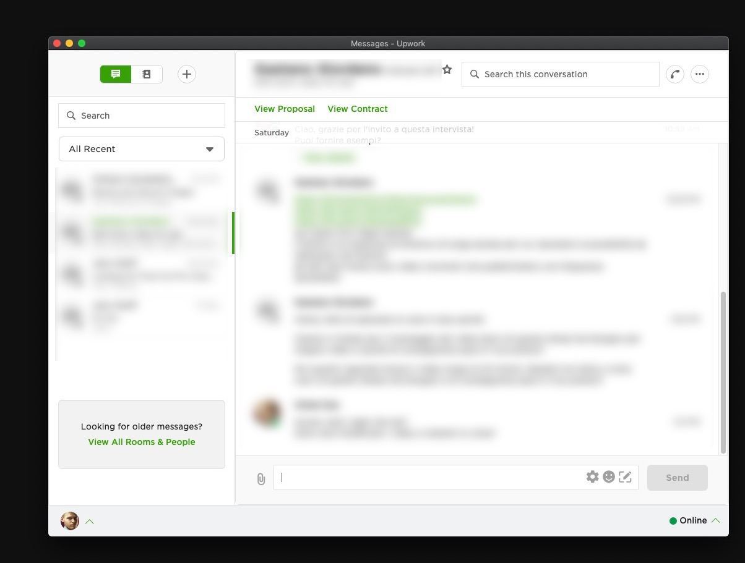Switch to the contacts address book view
The height and width of the screenshot is (563, 745).
[147, 74]
